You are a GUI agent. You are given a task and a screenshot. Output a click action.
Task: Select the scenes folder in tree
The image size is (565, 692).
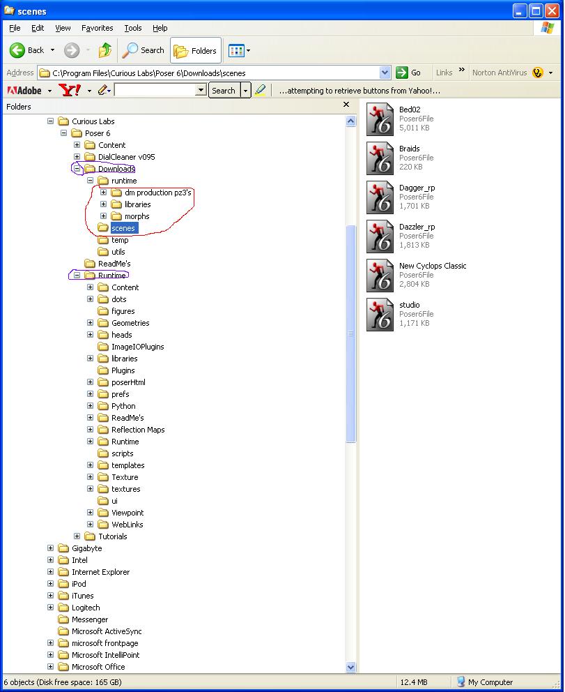(x=123, y=228)
